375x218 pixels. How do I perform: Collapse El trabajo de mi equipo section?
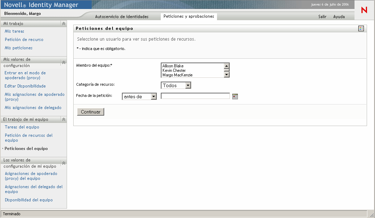64,119
